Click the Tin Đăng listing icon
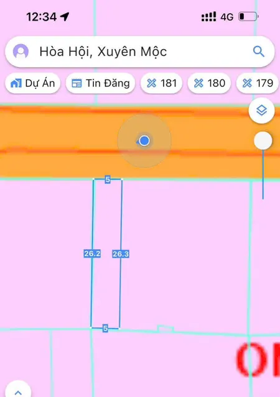 coord(77,83)
